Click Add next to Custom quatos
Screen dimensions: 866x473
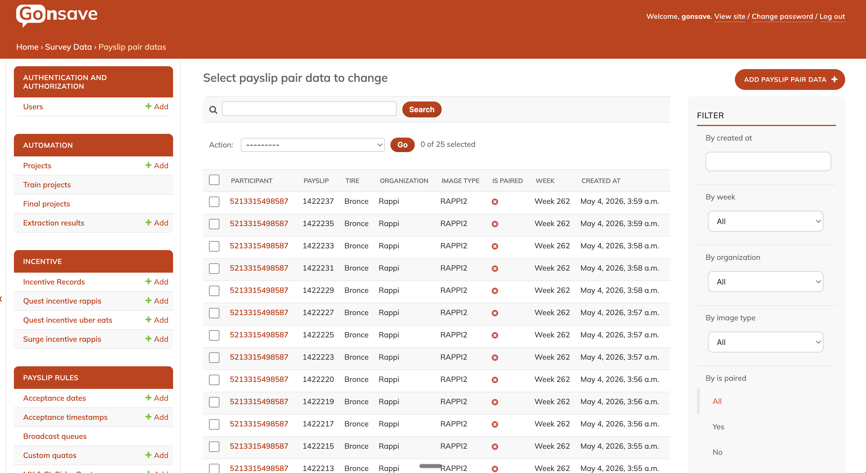(x=157, y=455)
